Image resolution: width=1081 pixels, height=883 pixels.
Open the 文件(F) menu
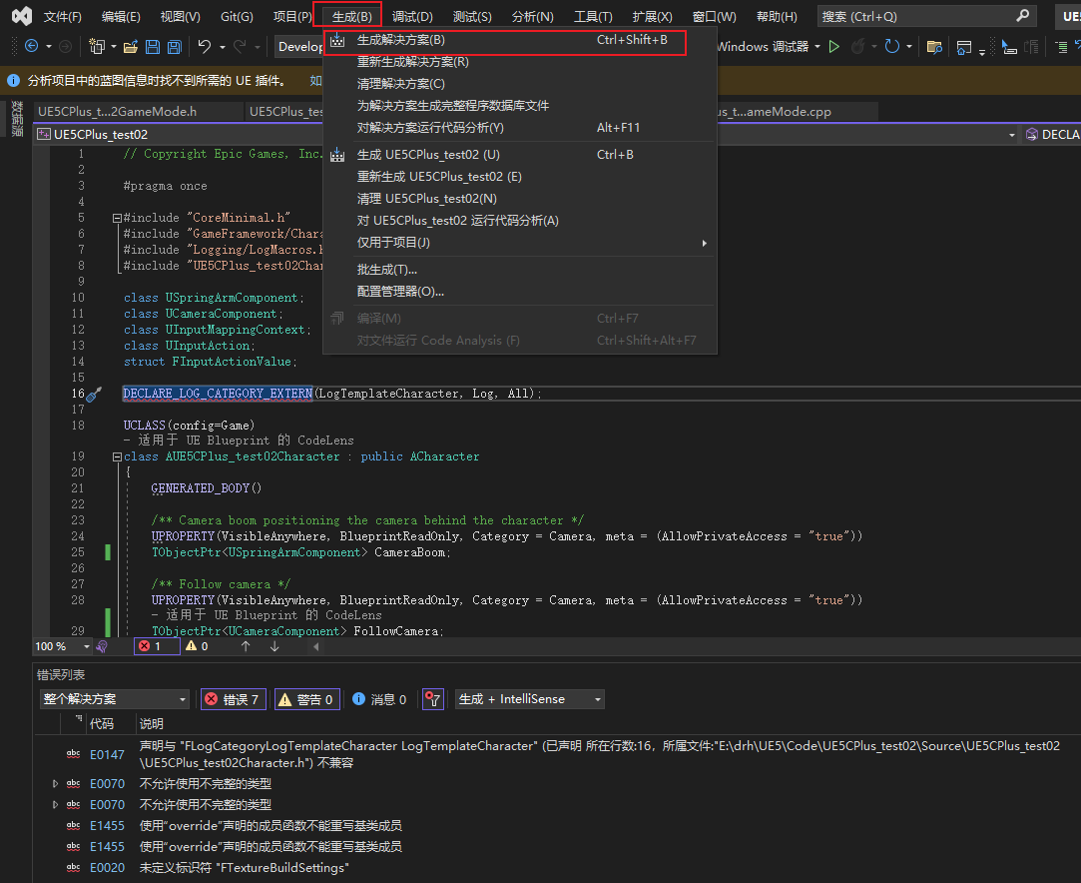click(x=62, y=17)
